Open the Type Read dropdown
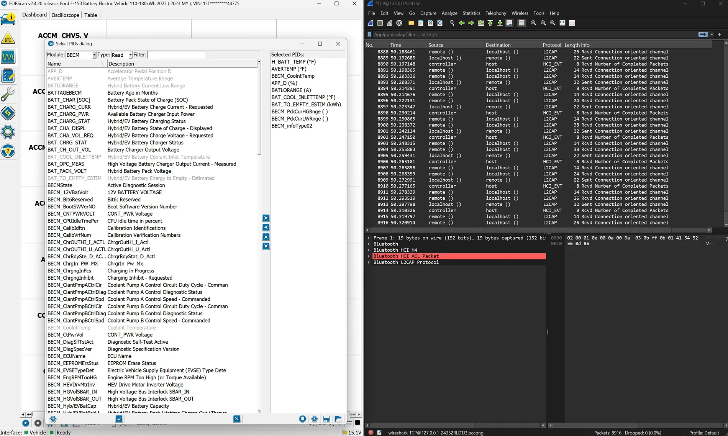The width and height of the screenshot is (728, 436). coord(130,55)
